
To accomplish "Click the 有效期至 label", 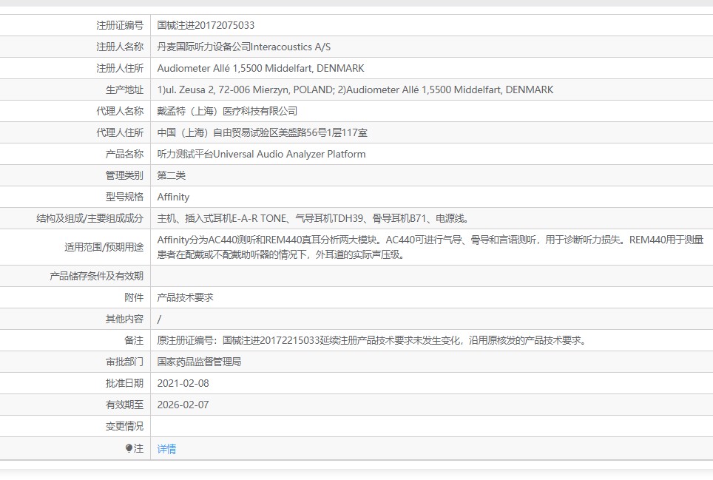I will (x=124, y=405).
